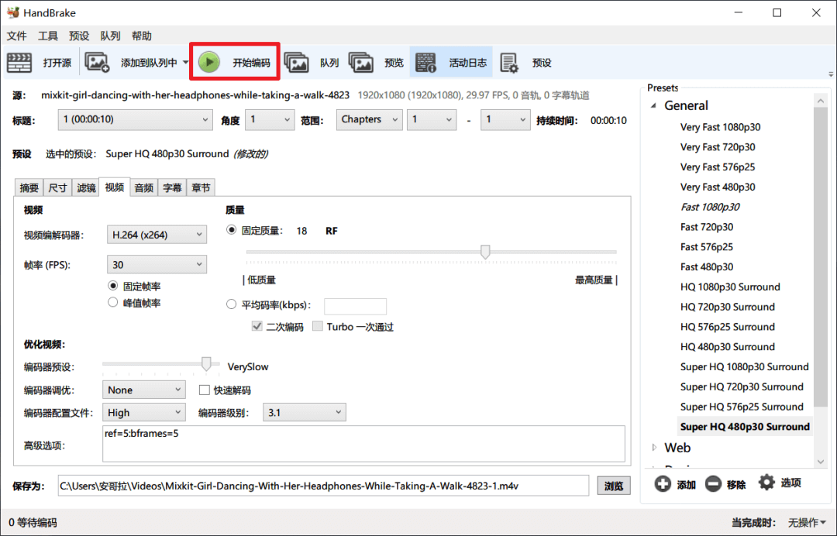The height and width of the screenshot is (536, 837).
Task: Open the framerate (FPS) dropdown
Action: (157, 265)
